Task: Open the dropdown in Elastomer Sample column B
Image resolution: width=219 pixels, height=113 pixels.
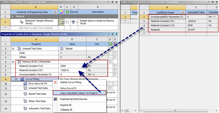Action: [62, 22]
